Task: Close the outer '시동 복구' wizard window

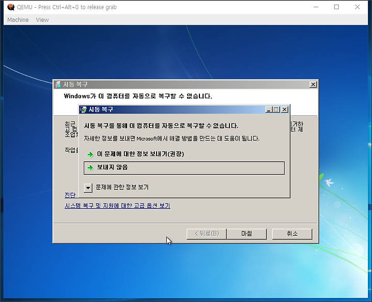Action: [313, 84]
